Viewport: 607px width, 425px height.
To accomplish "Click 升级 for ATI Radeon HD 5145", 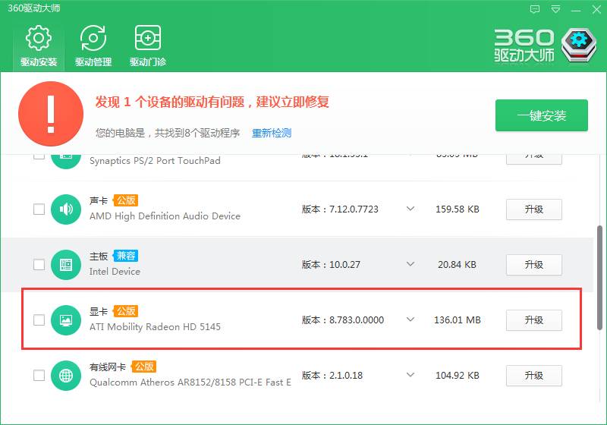I will [534, 320].
